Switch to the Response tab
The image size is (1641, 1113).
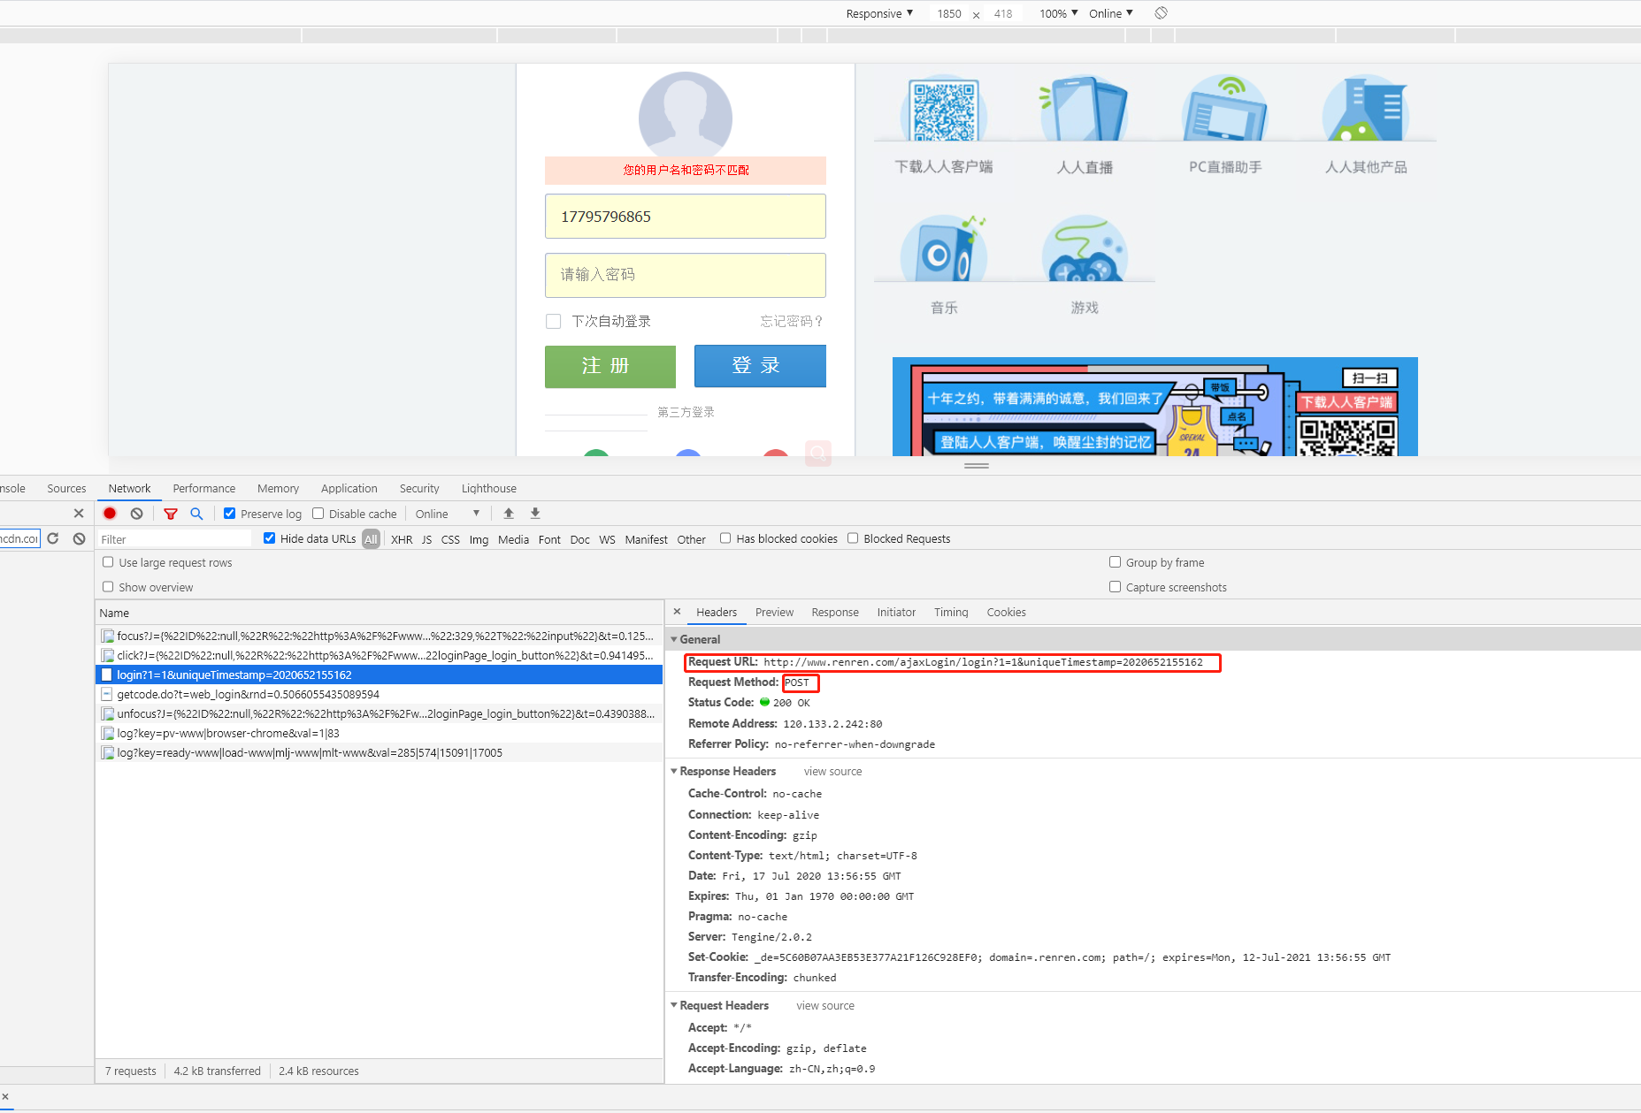(835, 612)
